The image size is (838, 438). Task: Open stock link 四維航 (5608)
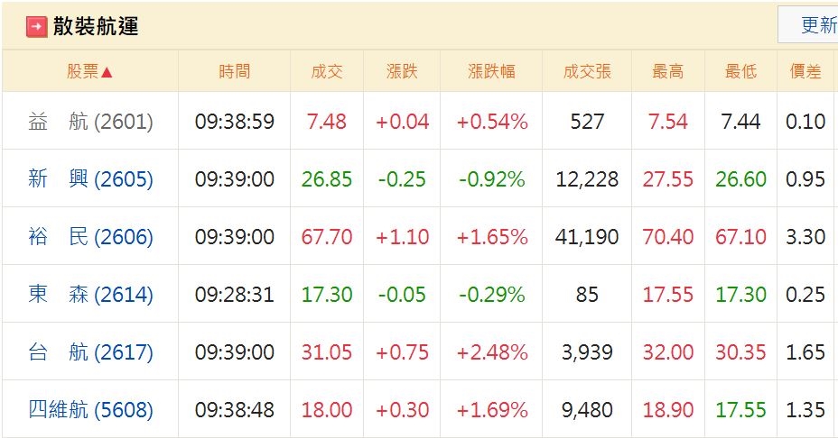(x=90, y=410)
